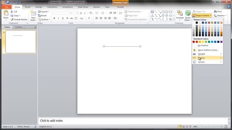232x130 pixels.
Task: Click Zoom In plus button
Action: pos(221,127)
